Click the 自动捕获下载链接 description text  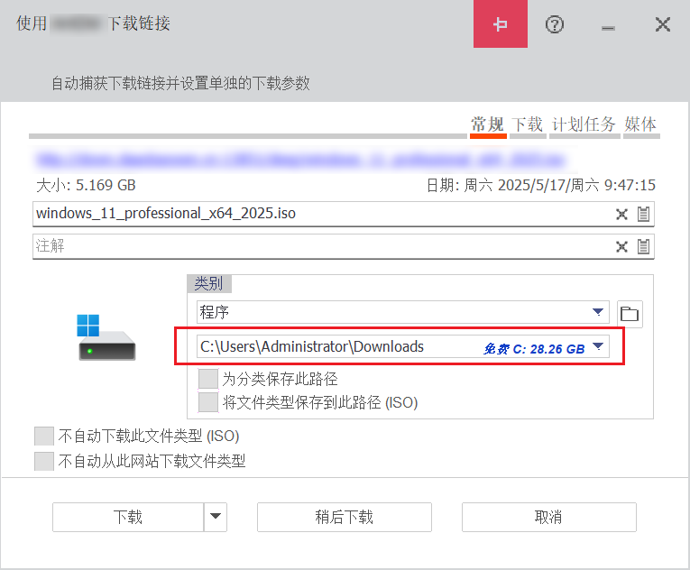pos(180,83)
